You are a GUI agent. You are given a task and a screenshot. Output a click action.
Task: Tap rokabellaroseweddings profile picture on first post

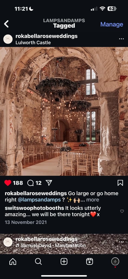click(x=8, y=39)
